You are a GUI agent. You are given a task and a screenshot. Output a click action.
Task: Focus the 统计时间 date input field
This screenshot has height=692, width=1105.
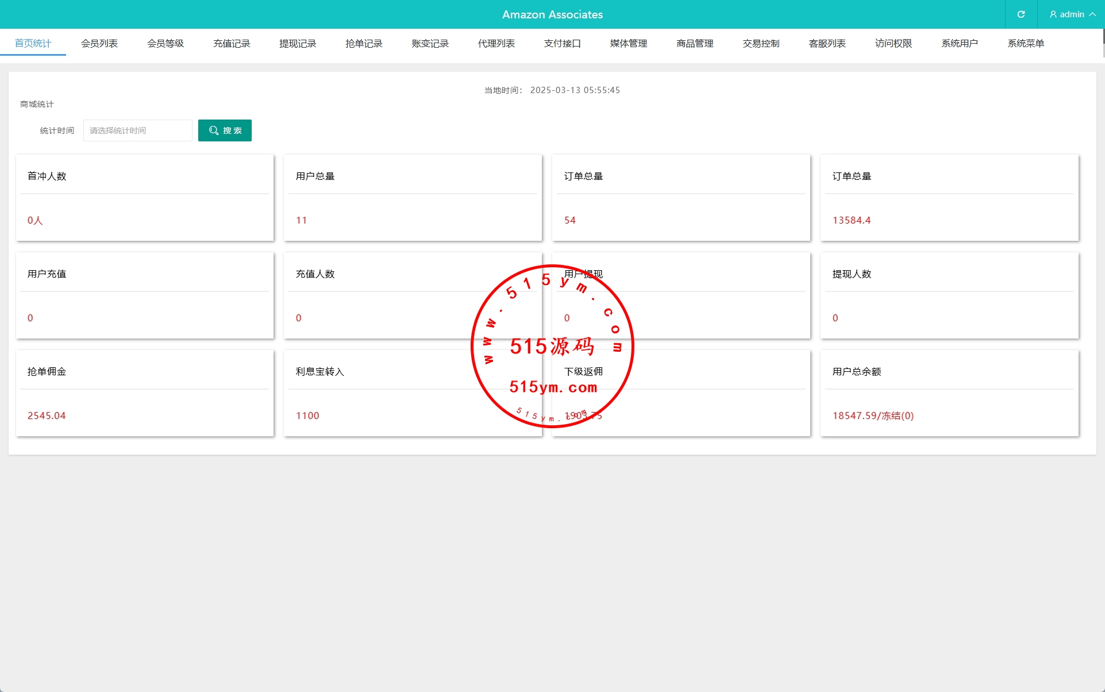[138, 130]
